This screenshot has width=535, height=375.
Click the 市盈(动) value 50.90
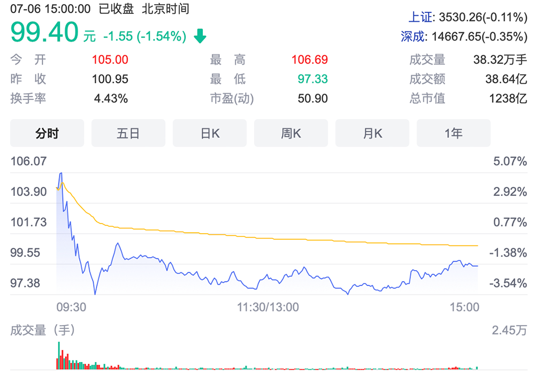(x=309, y=98)
